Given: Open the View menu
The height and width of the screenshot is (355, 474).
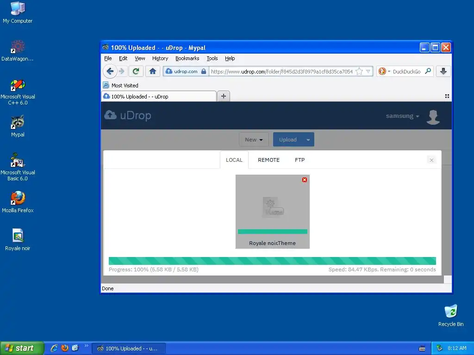Looking at the screenshot, I should tap(140, 59).
